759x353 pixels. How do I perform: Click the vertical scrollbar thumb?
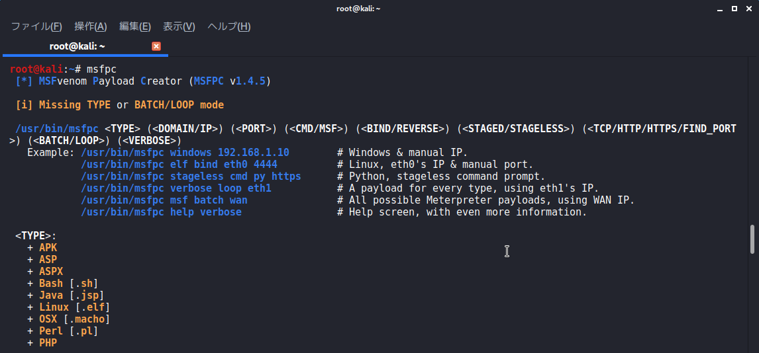752,239
